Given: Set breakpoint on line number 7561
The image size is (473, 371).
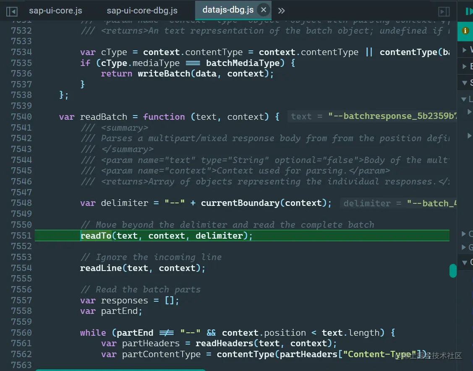Looking at the screenshot, I should tap(21, 343).
